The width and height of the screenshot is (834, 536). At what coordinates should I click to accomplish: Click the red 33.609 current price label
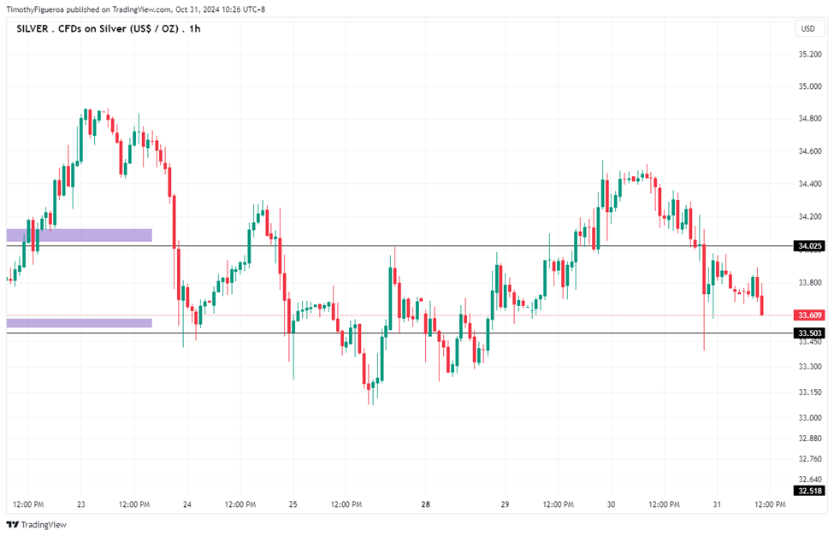point(809,315)
